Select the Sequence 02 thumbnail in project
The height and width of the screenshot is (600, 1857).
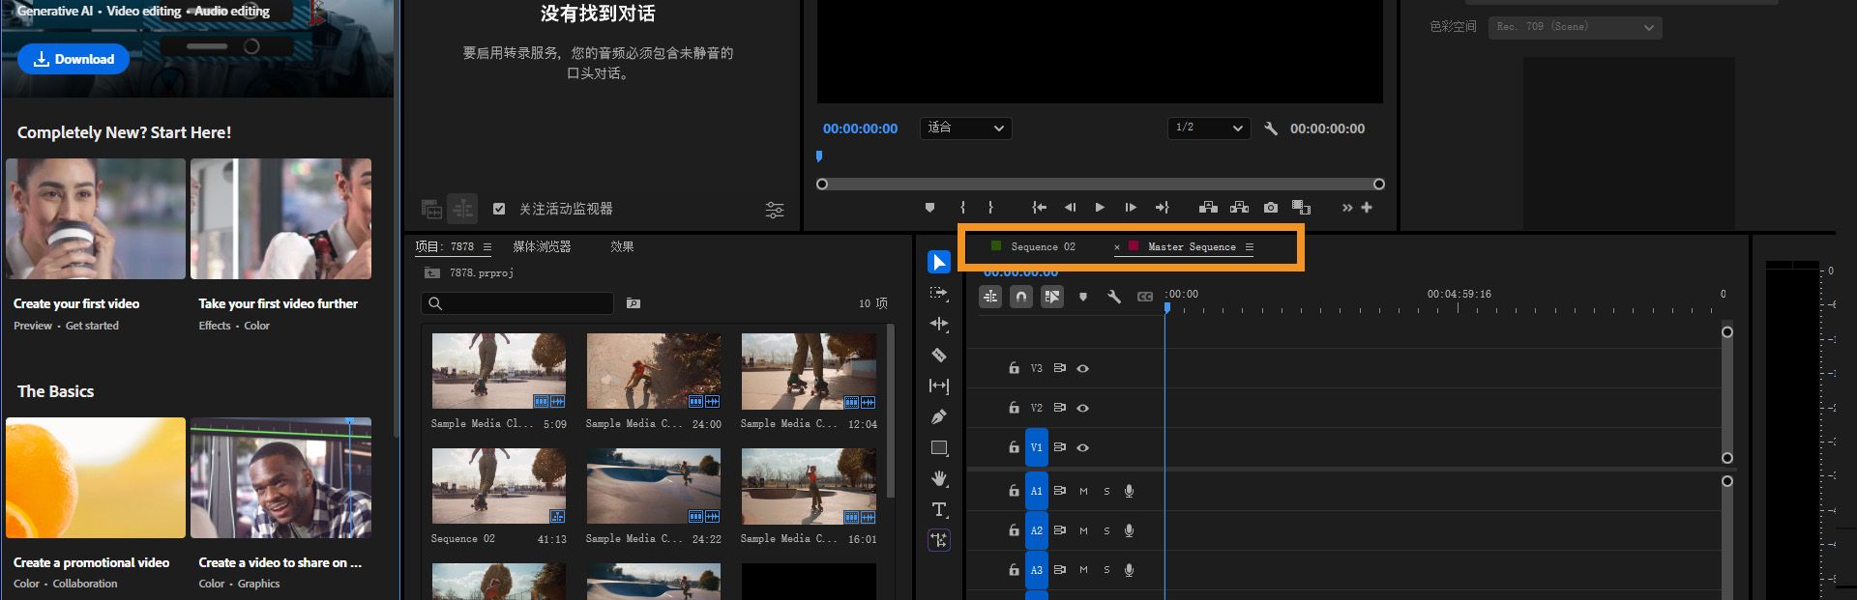coord(498,486)
